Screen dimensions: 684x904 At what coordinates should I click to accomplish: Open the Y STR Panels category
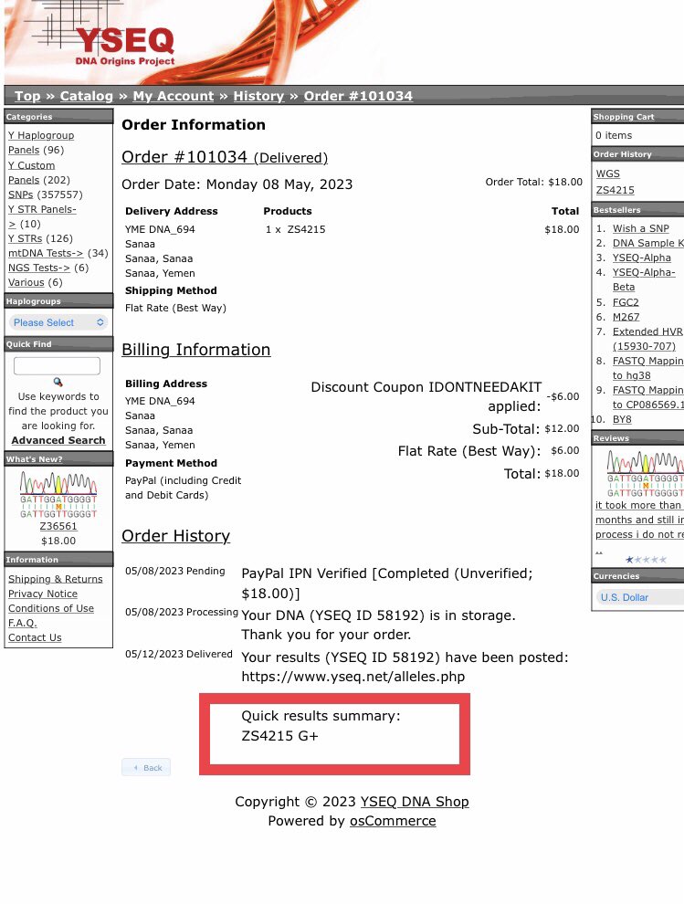(42, 216)
